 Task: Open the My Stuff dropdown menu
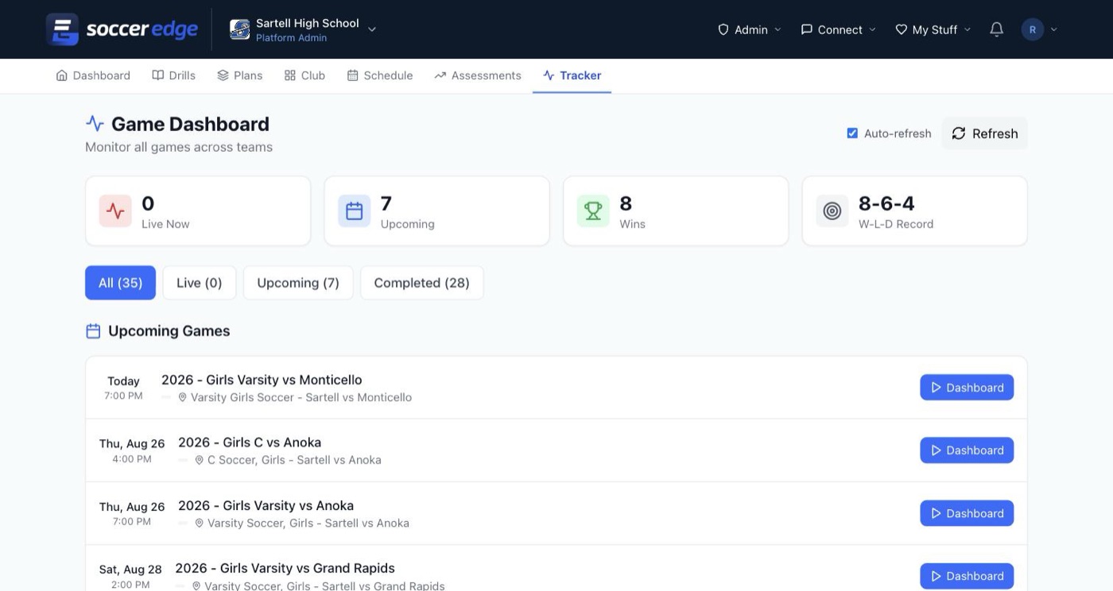[x=933, y=29]
